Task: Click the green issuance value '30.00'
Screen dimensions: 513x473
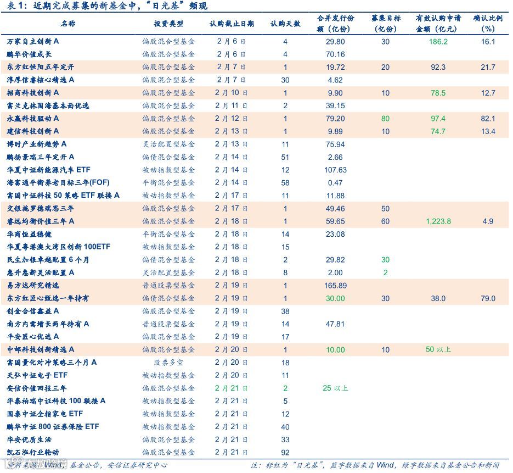Action: (x=335, y=298)
